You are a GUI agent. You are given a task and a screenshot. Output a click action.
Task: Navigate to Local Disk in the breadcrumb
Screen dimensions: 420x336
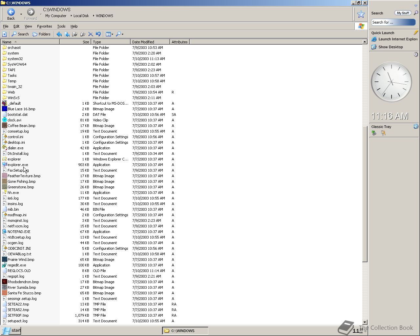click(81, 16)
